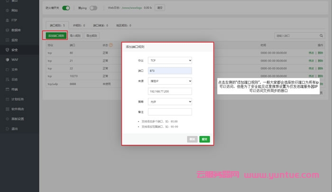Open 软件商店 (App Store) sidebar icon

pyautogui.click(x=7, y=109)
